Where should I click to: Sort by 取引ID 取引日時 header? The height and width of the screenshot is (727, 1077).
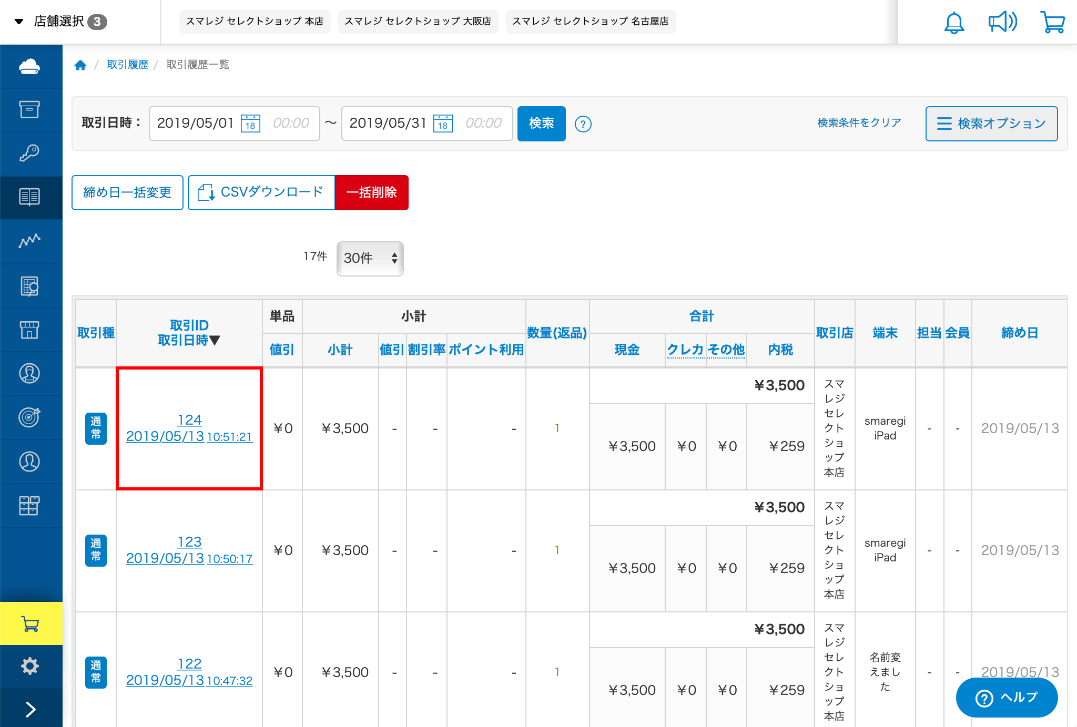pos(189,333)
